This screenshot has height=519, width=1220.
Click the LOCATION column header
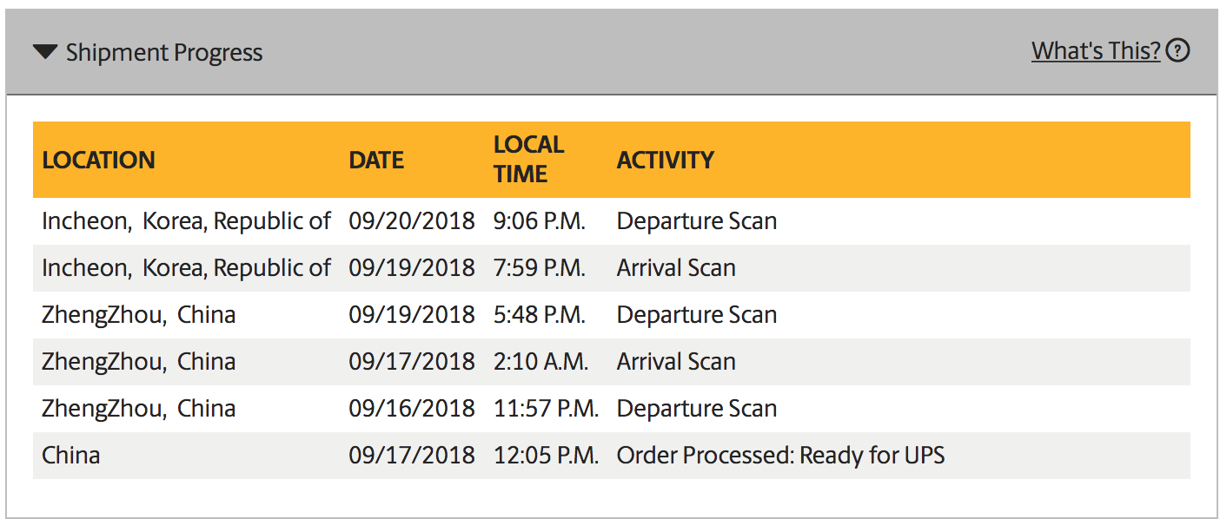[x=98, y=160]
